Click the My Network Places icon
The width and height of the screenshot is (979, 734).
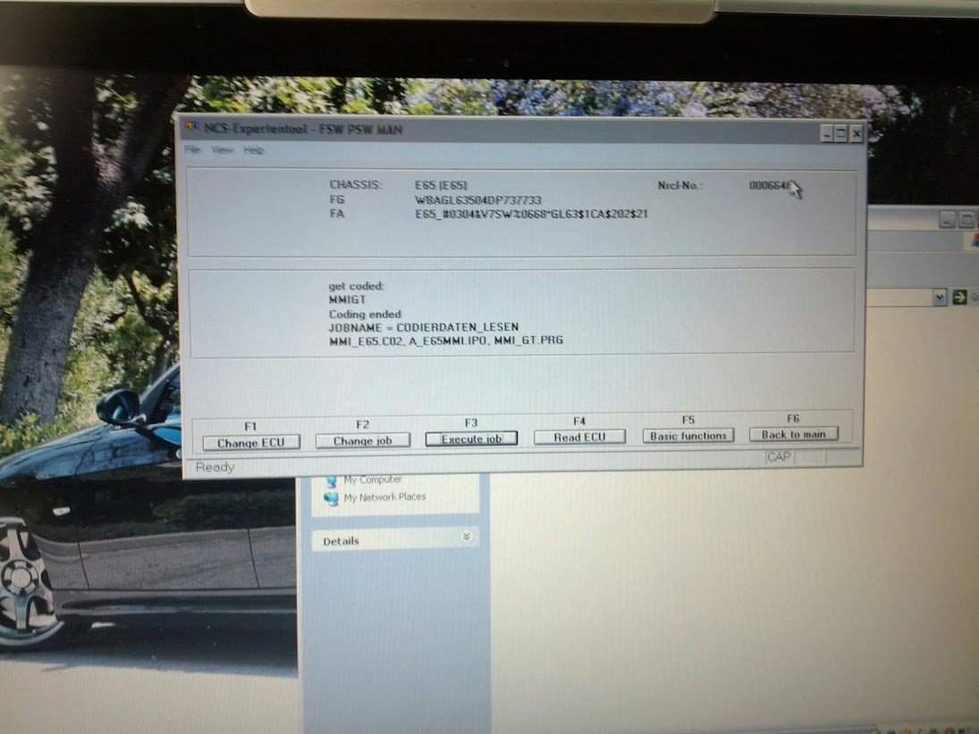tap(331, 498)
